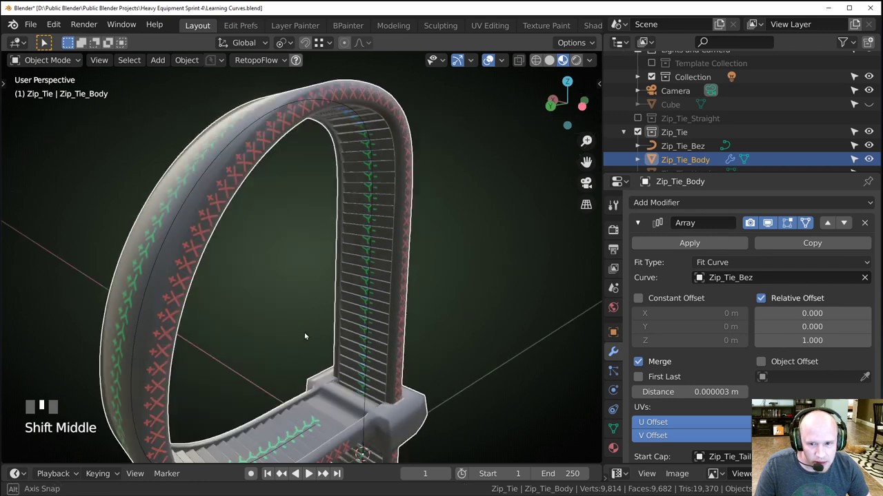Click the pan hand icon in viewport
The width and height of the screenshot is (883, 496).
(586, 162)
